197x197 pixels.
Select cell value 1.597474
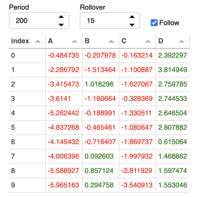point(173,171)
